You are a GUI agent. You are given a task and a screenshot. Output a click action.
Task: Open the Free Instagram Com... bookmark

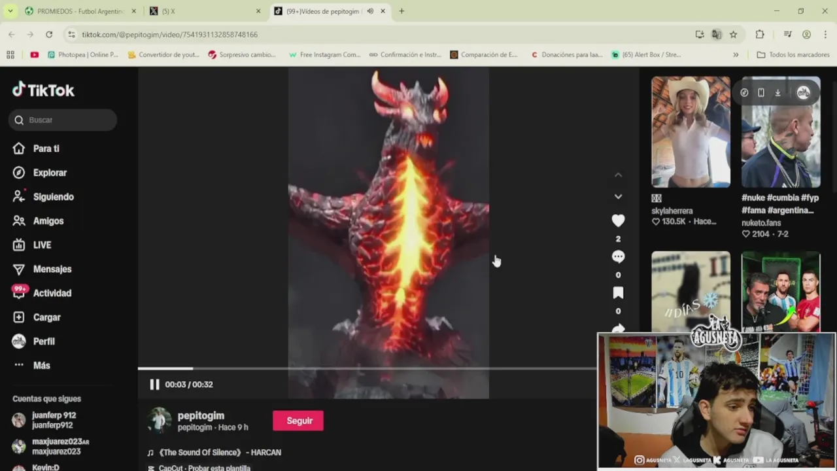(x=325, y=55)
